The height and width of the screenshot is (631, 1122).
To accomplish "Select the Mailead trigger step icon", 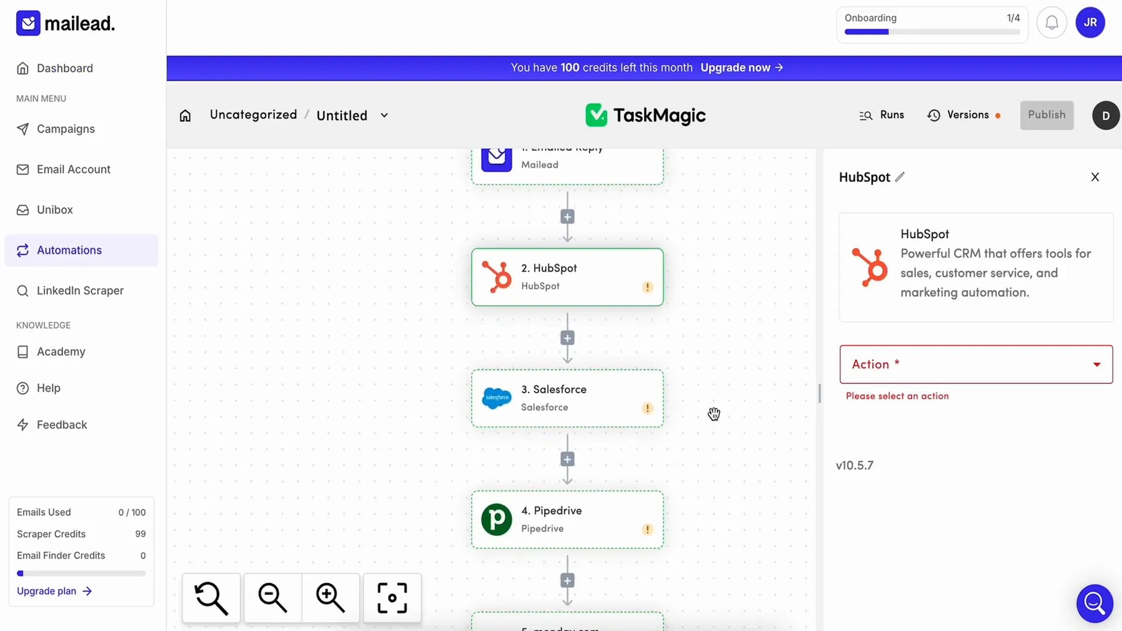I will (497, 159).
